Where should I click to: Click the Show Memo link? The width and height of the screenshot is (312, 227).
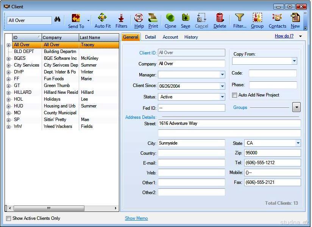pos(136,218)
